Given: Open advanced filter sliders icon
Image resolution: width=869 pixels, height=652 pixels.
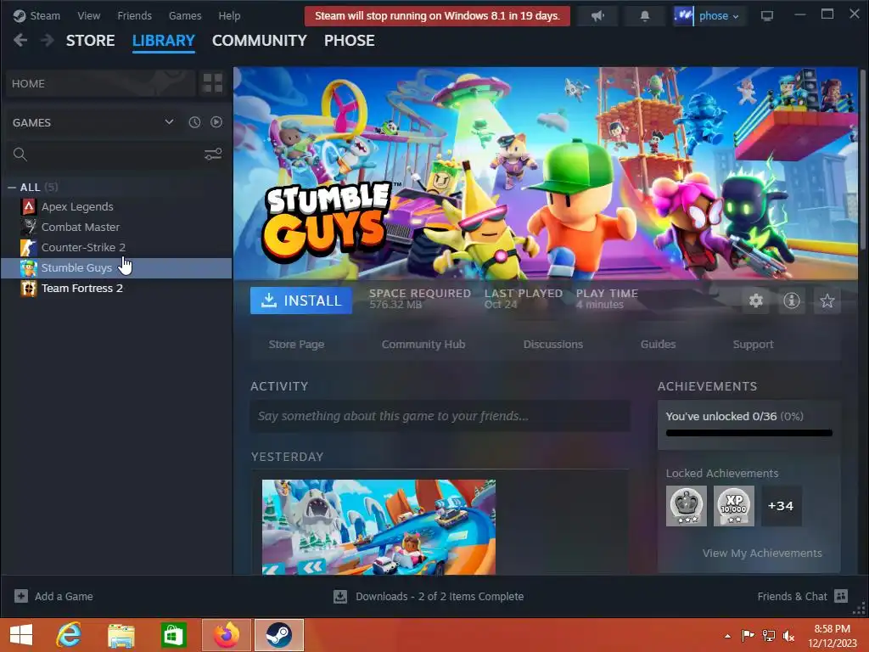Looking at the screenshot, I should [213, 155].
